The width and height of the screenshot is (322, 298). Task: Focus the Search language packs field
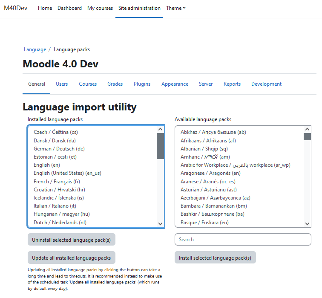click(x=243, y=240)
